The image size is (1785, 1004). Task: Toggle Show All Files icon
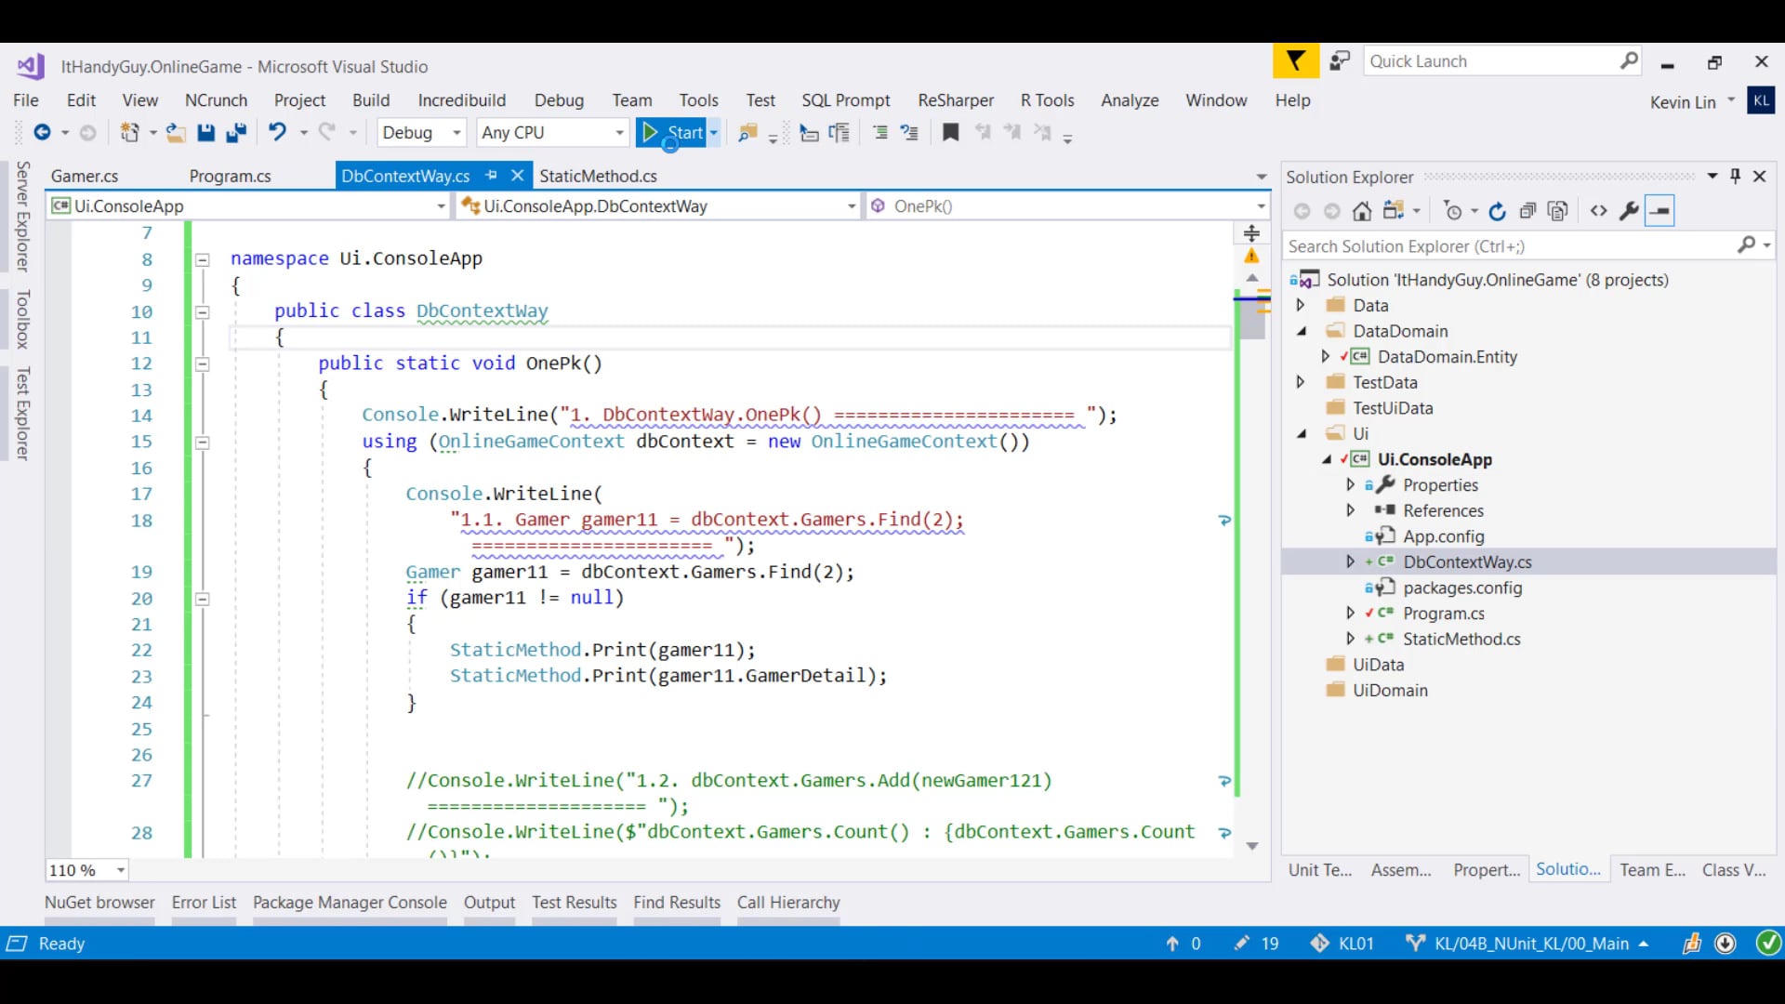point(1558,212)
